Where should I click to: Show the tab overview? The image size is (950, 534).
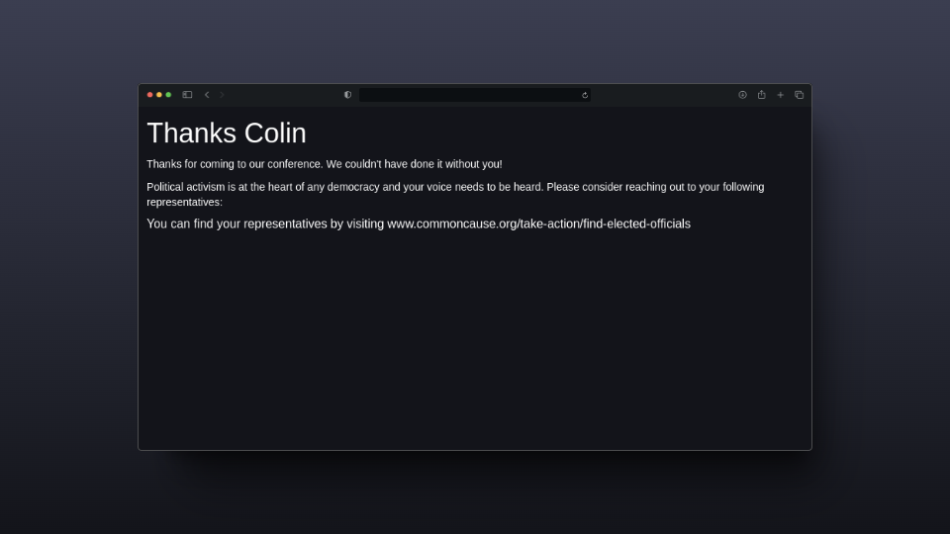(x=800, y=95)
